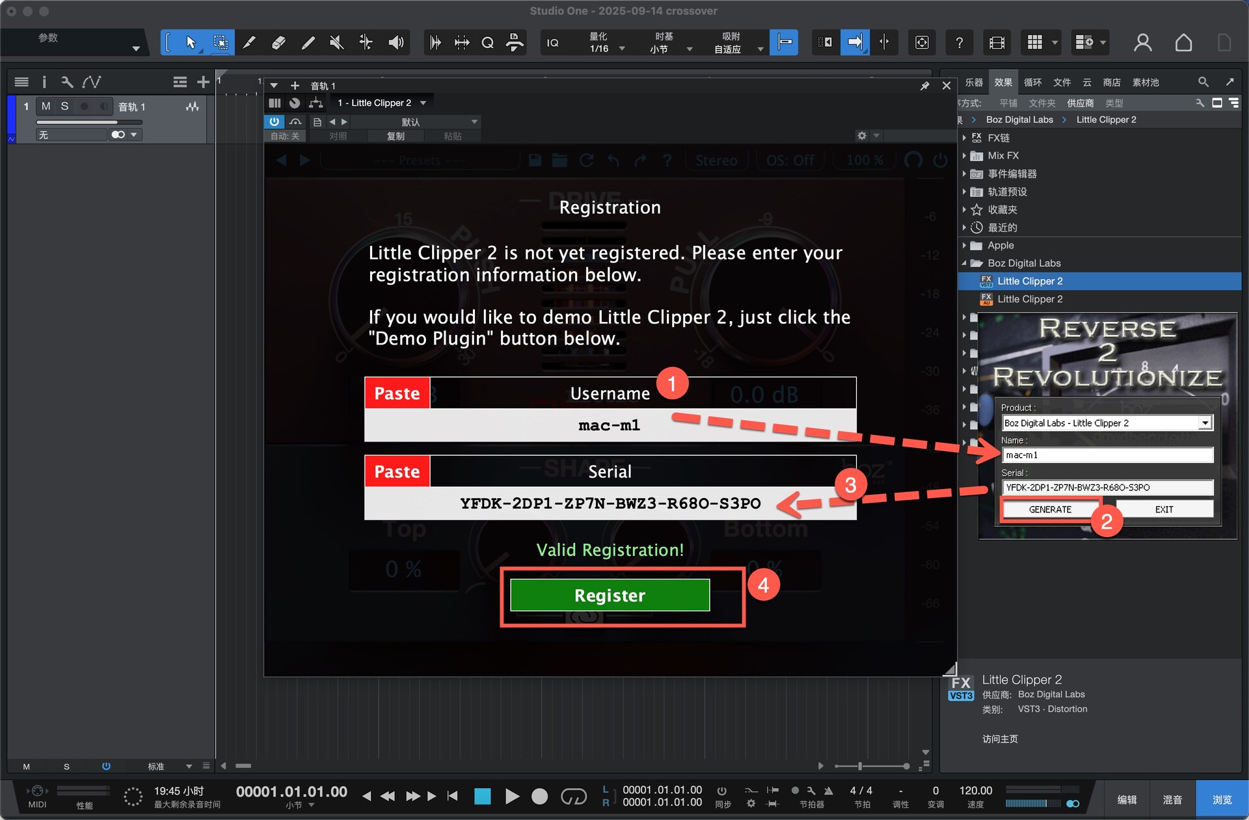Click the record button in transport
The width and height of the screenshot is (1249, 820).
pyautogui.click(x=539, y=796)
